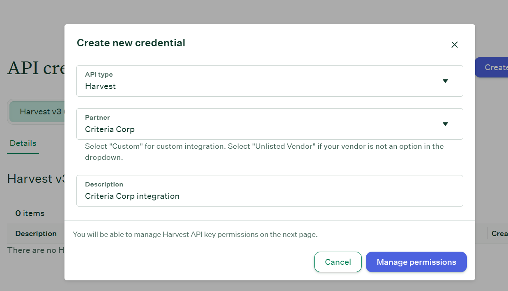Screen dimensions: 508x291
Task: Click the Criteria Corp partner value
Action: (110, 130)
